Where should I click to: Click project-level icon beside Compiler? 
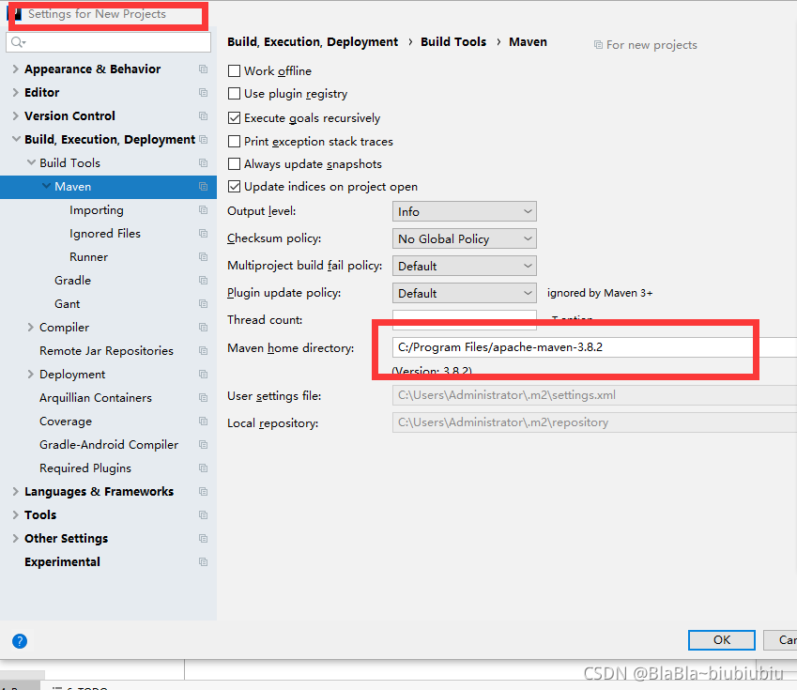pos(204,328)
